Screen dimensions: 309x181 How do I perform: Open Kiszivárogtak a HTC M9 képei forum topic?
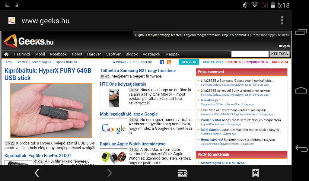tap(223, 163)
